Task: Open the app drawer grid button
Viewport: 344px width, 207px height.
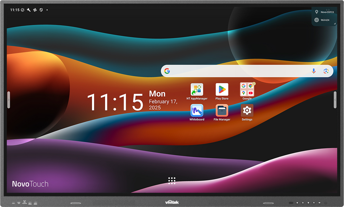Action: point(172,180)
